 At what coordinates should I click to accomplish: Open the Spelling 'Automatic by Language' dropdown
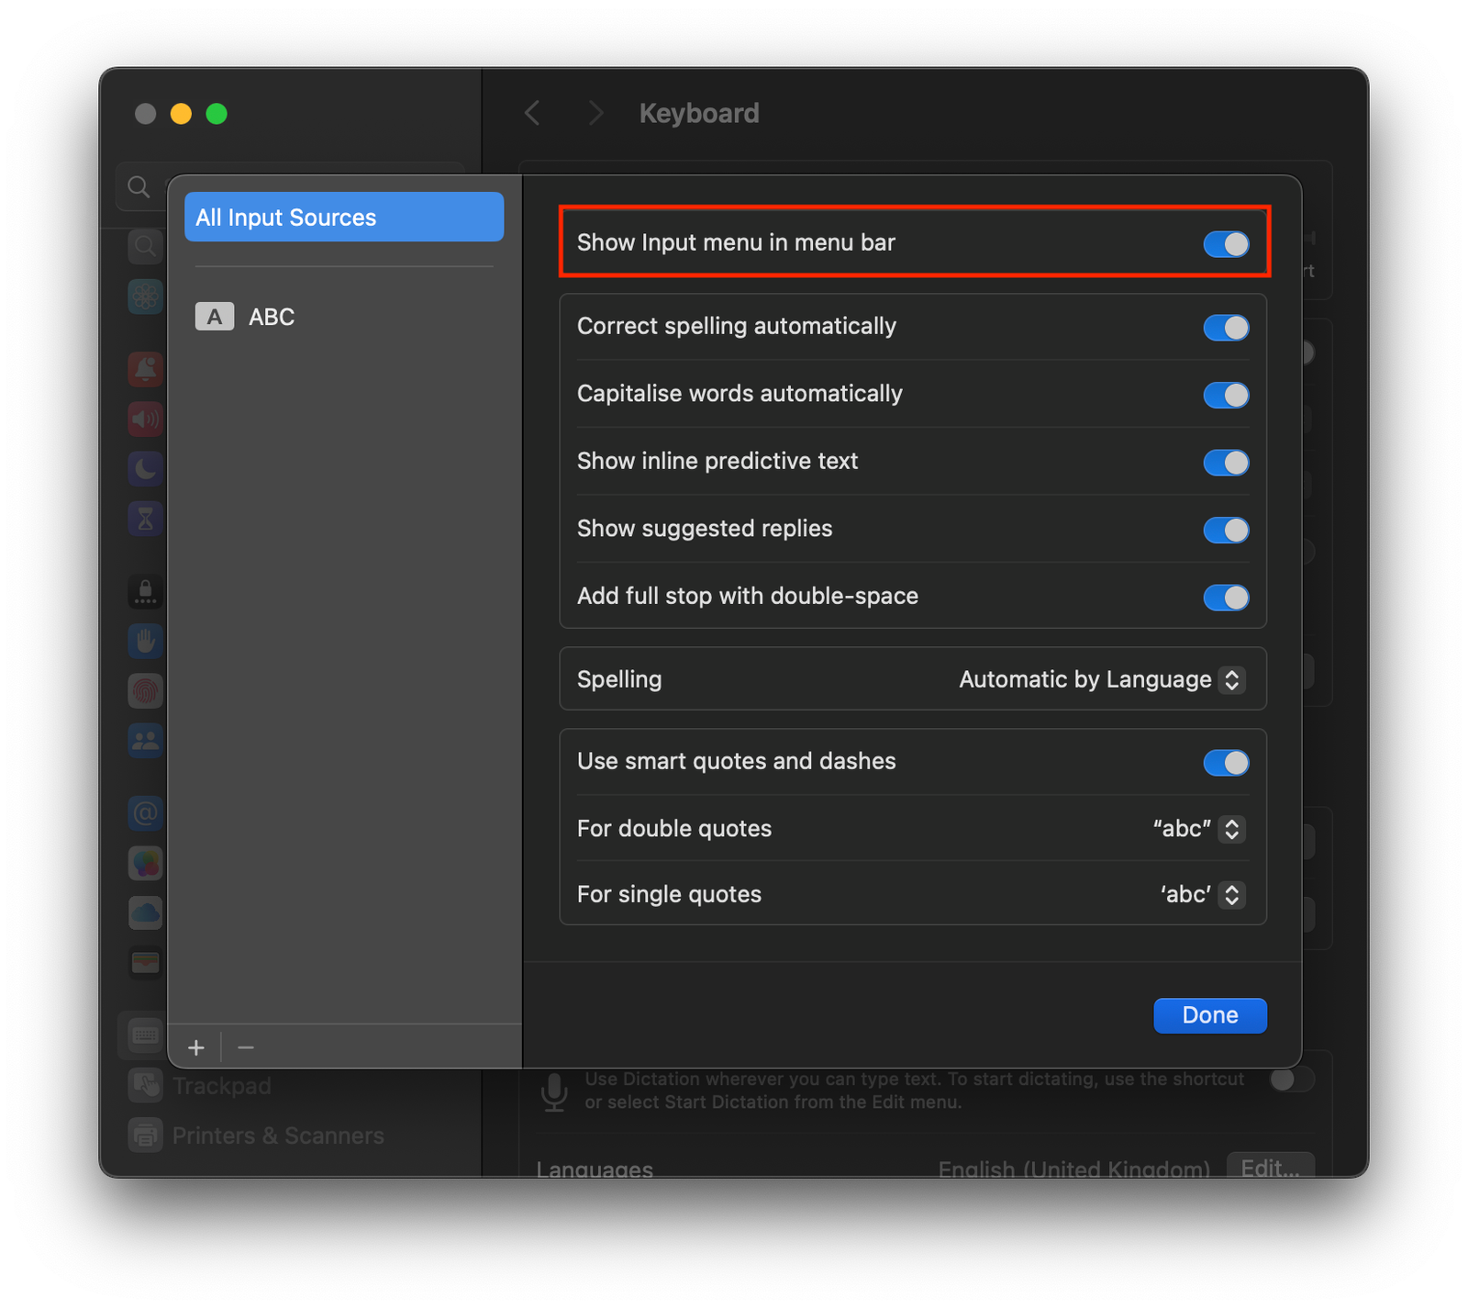coord(1101,679)
